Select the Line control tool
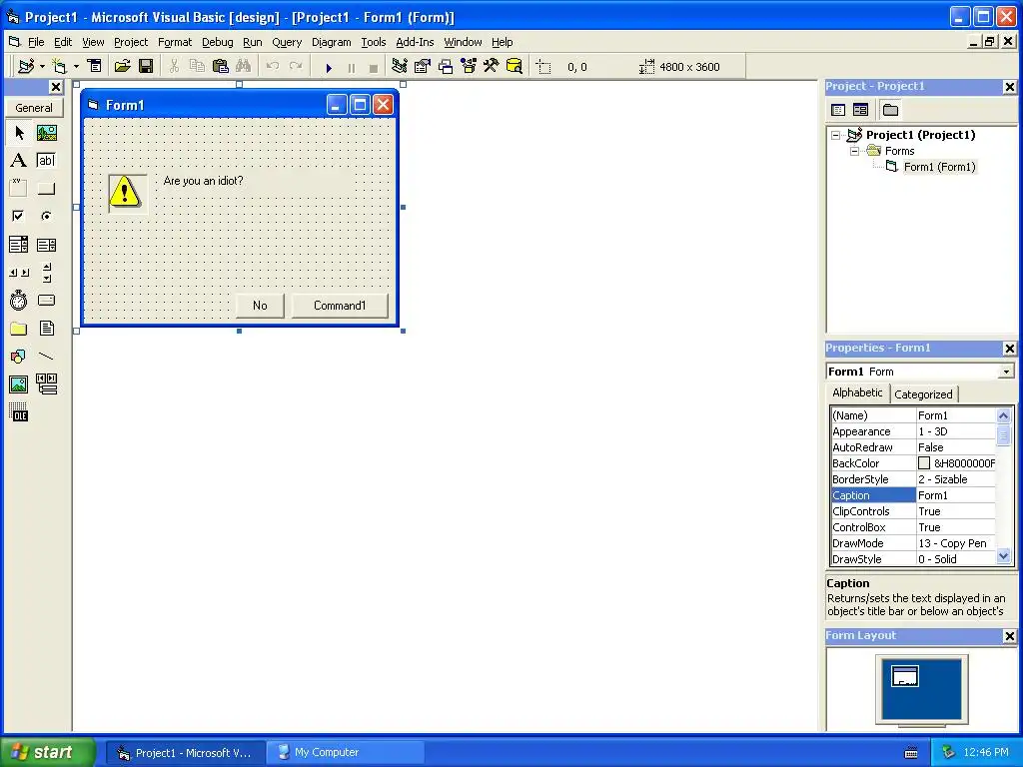1023x767 pixels. [46, 357]
